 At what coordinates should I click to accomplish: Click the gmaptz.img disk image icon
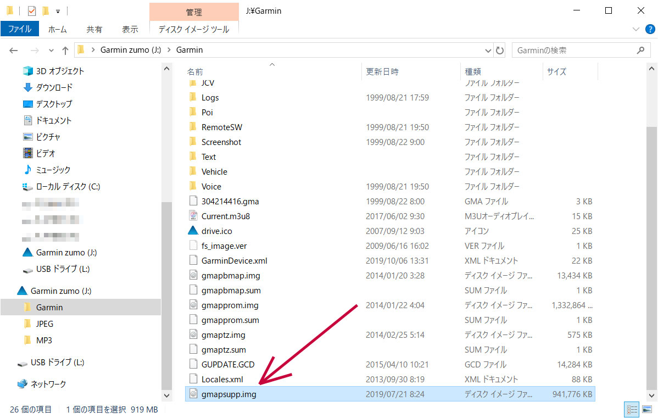193,335
